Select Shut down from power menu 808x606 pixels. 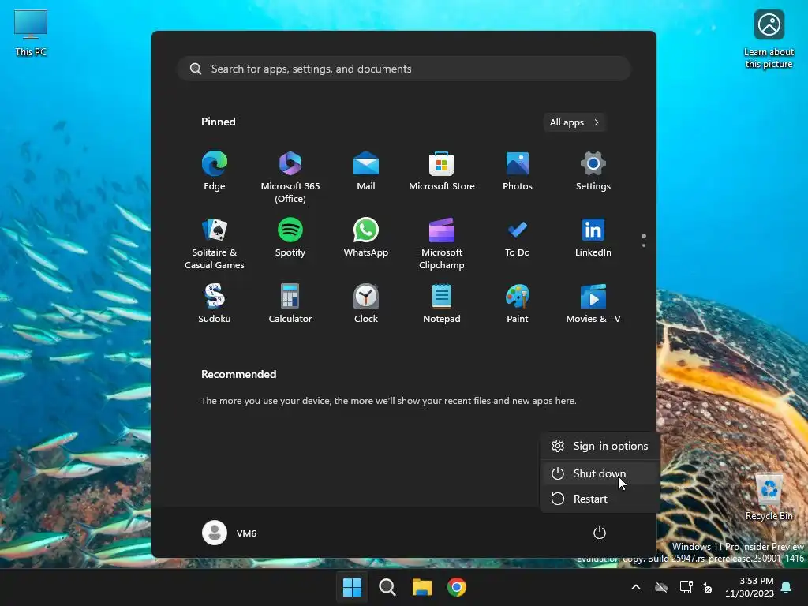click(600, 473)
